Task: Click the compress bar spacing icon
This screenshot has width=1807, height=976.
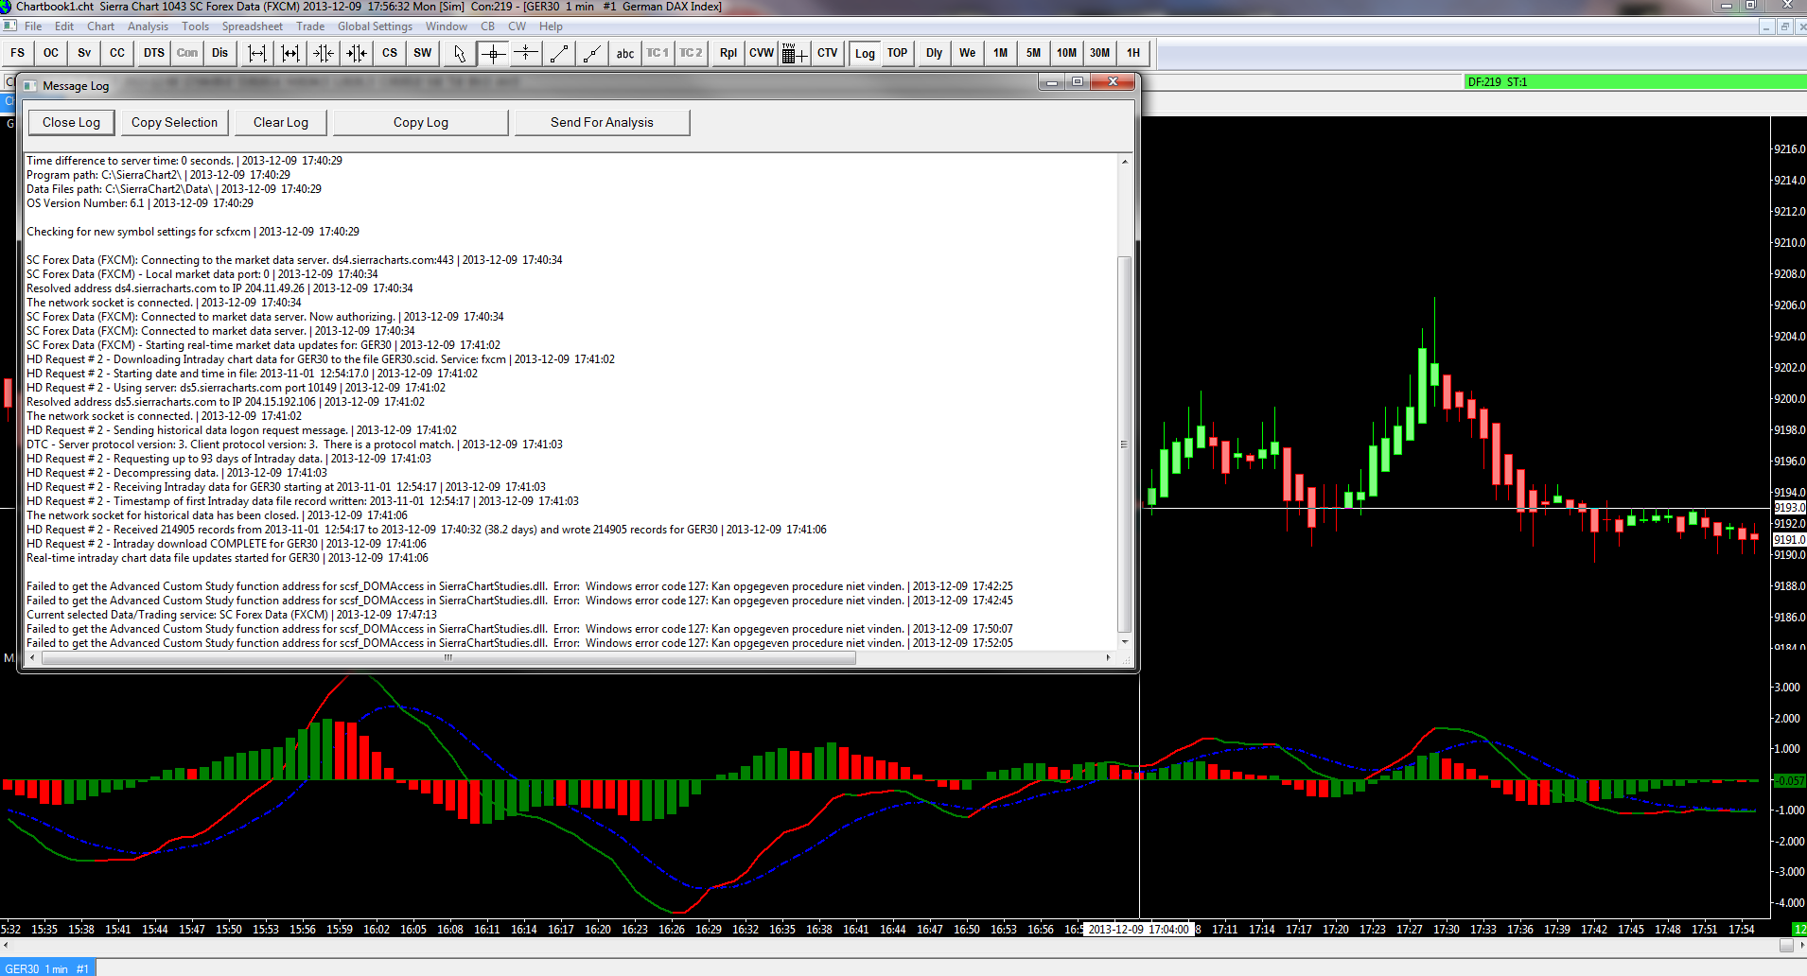Action: point(324,53)
